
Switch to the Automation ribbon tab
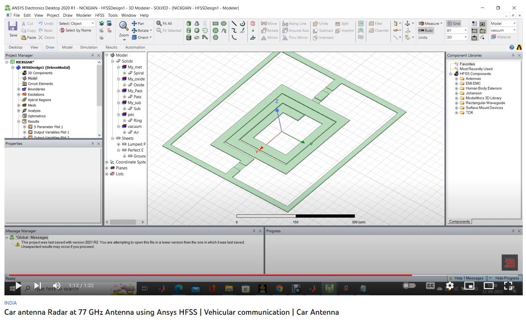(x=135, y=47)
